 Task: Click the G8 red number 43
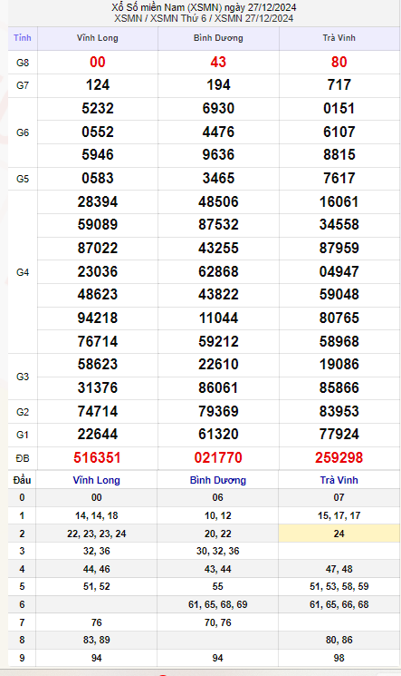tap(218, 62)
